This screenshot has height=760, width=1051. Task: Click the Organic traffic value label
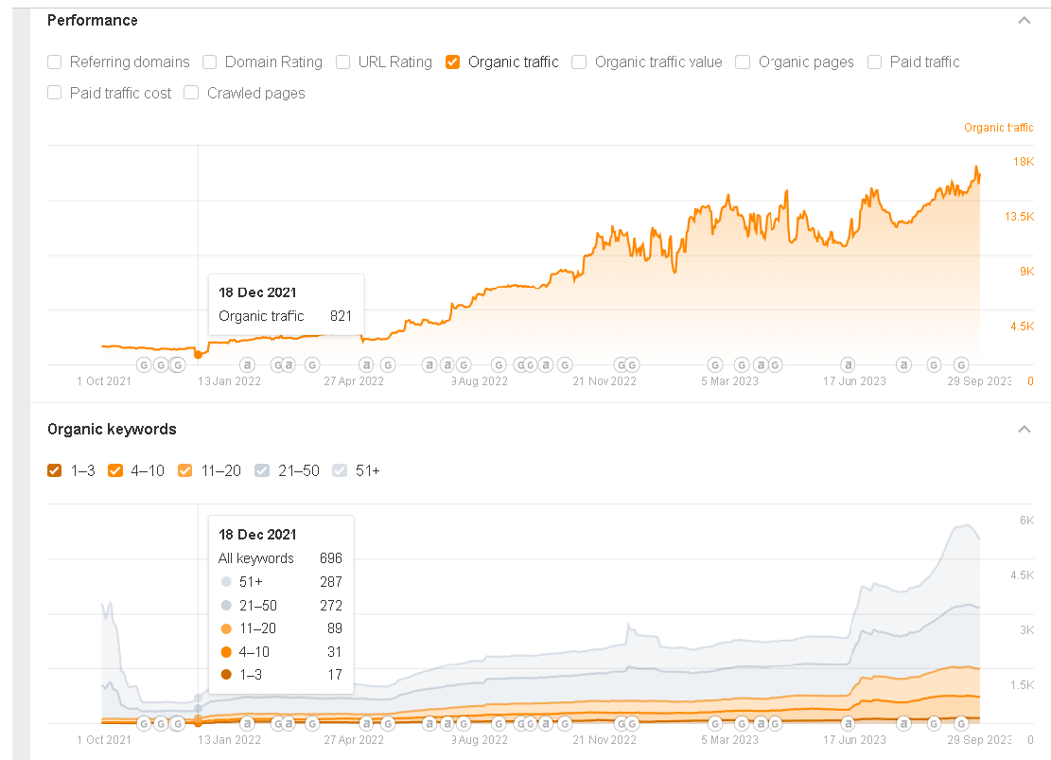[x=657, y=62]
